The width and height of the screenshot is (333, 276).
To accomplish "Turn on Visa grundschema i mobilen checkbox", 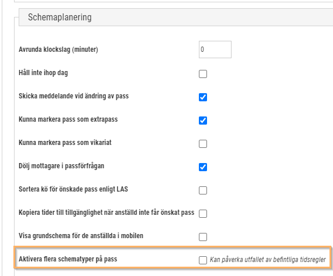I will click(203, 237).
